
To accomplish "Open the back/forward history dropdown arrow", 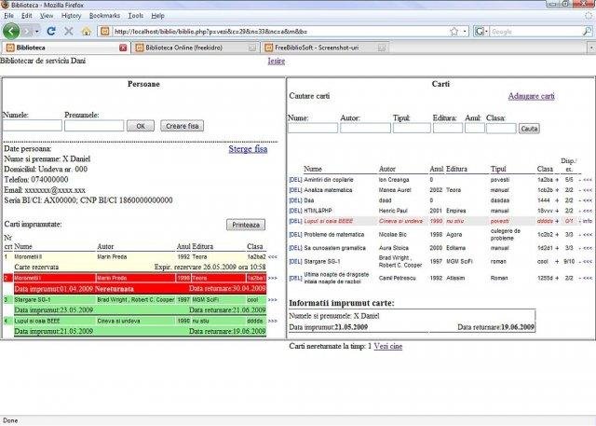I will tap(37, 31).
